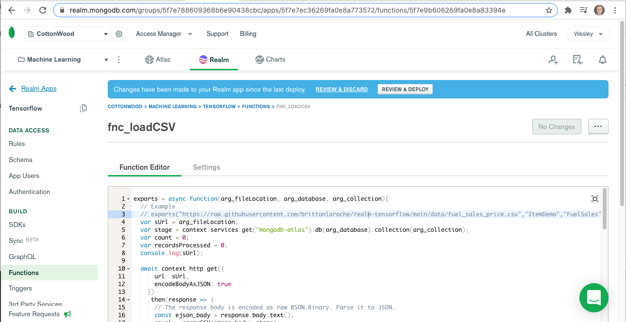This screenshot has height=322, width=626.
Task: Open the activity feed icon
Action: pyautogui.click(x=577, y=60)
